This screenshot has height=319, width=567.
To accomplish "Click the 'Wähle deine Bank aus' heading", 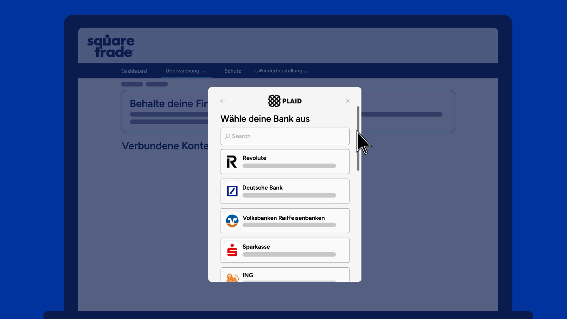I will pyautogui.click(x=265, y=119).
